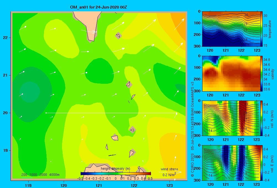Click the latitude label 19 on the main map
Image resolution: width=277 pixels, height=188 pixels.
pos(5,150)
